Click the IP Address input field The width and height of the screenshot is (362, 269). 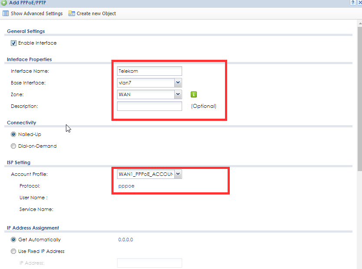point(149,263)
